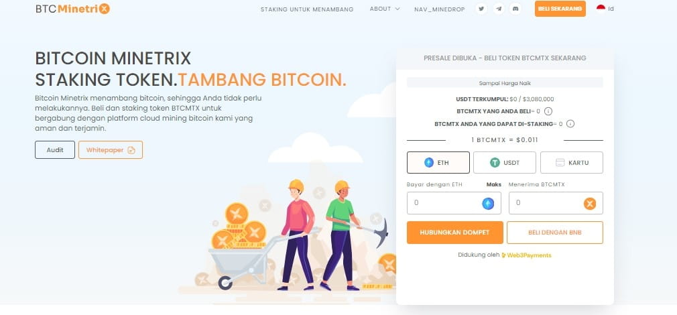Click the orange BTCMTX icon in receive field
677x315 pixels.
click(x=590, y=204)
